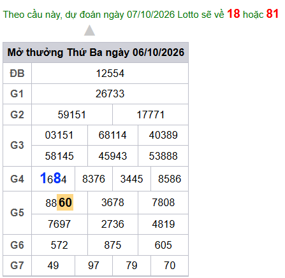Click the ĐB row label
The width and height of the screenshot is (285, 278).
[17, 74]
